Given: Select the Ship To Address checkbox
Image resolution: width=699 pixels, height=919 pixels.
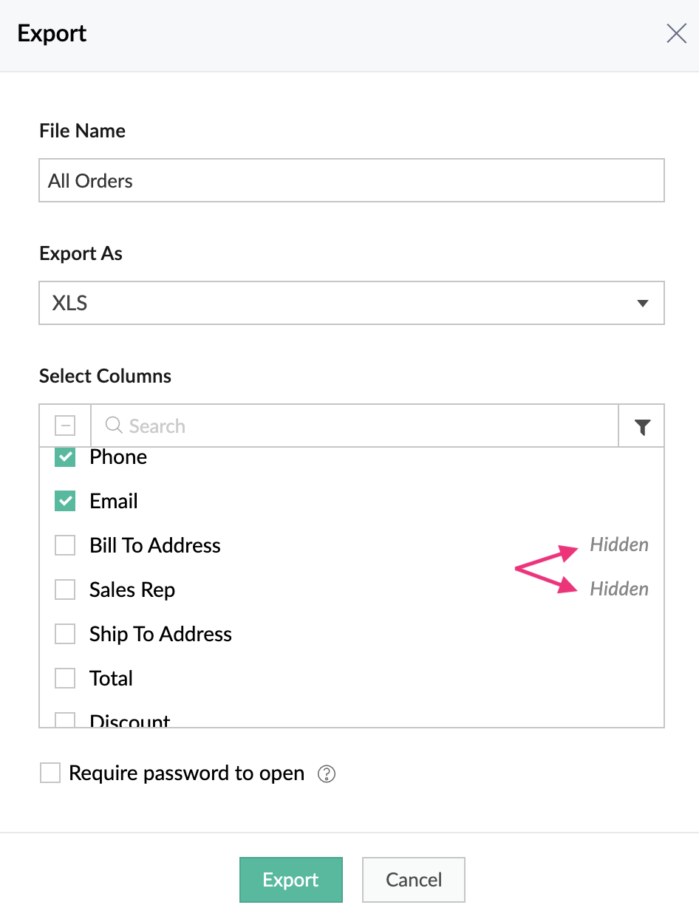Looking at the screenshot, I should tap(65, 635).
